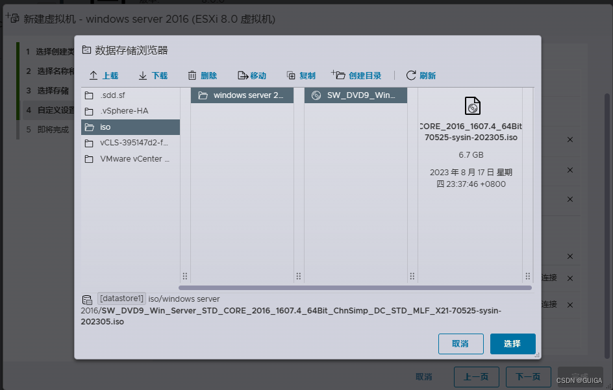Click the Copy (复制) icon

[291, 75]
